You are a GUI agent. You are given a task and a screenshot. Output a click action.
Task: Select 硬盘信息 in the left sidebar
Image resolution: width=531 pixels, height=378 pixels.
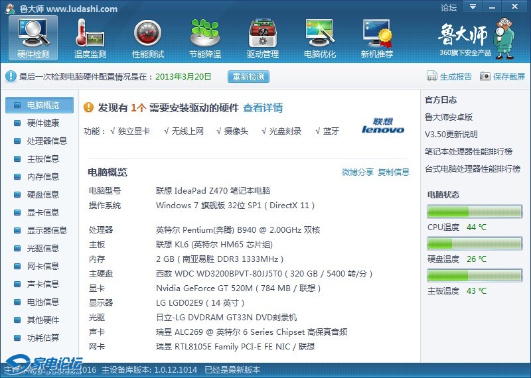pyautogui.click(x=42, y=195)
